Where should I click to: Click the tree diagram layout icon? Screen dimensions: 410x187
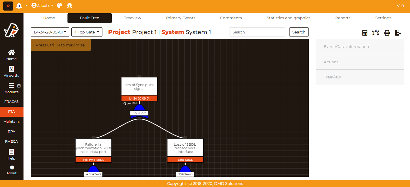(x=376, y=33)
